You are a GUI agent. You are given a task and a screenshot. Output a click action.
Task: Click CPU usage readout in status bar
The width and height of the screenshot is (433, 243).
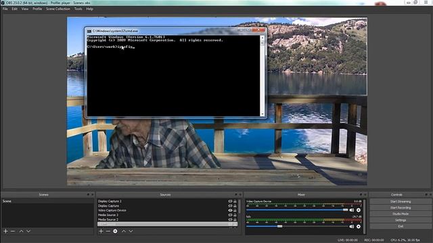[405, 240]
